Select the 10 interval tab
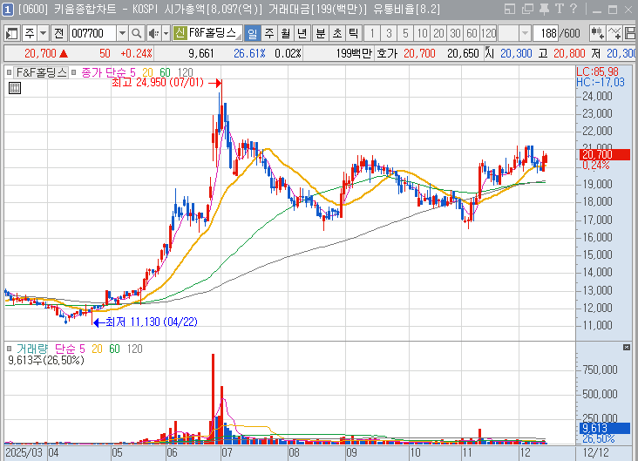The image size is (638, 461). point(422,33)
